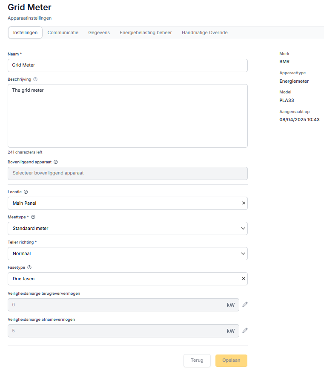Open the Meettype dropdown

coord(128,228)
